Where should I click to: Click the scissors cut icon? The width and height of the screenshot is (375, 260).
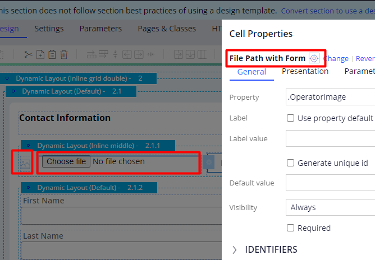[x=28, y=54]
